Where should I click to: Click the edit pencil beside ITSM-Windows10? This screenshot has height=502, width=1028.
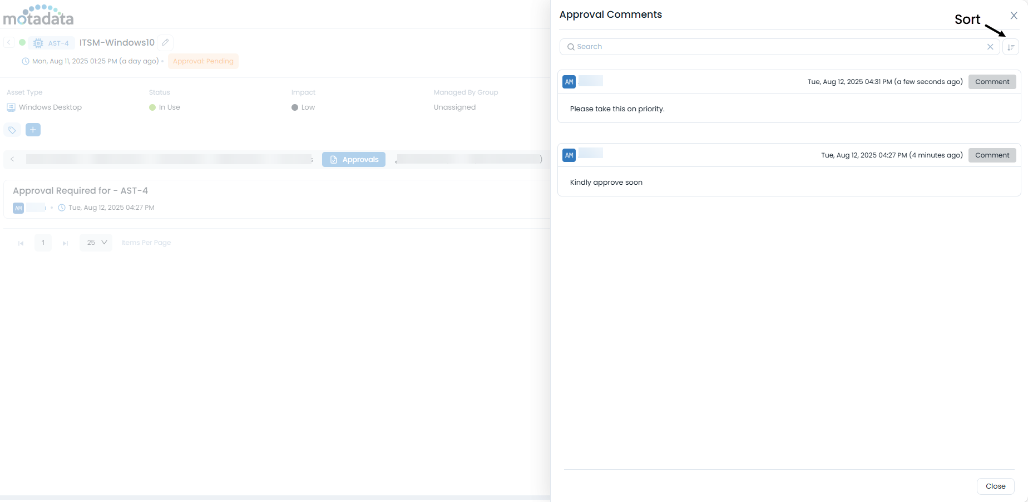click(x=165, y=42)
